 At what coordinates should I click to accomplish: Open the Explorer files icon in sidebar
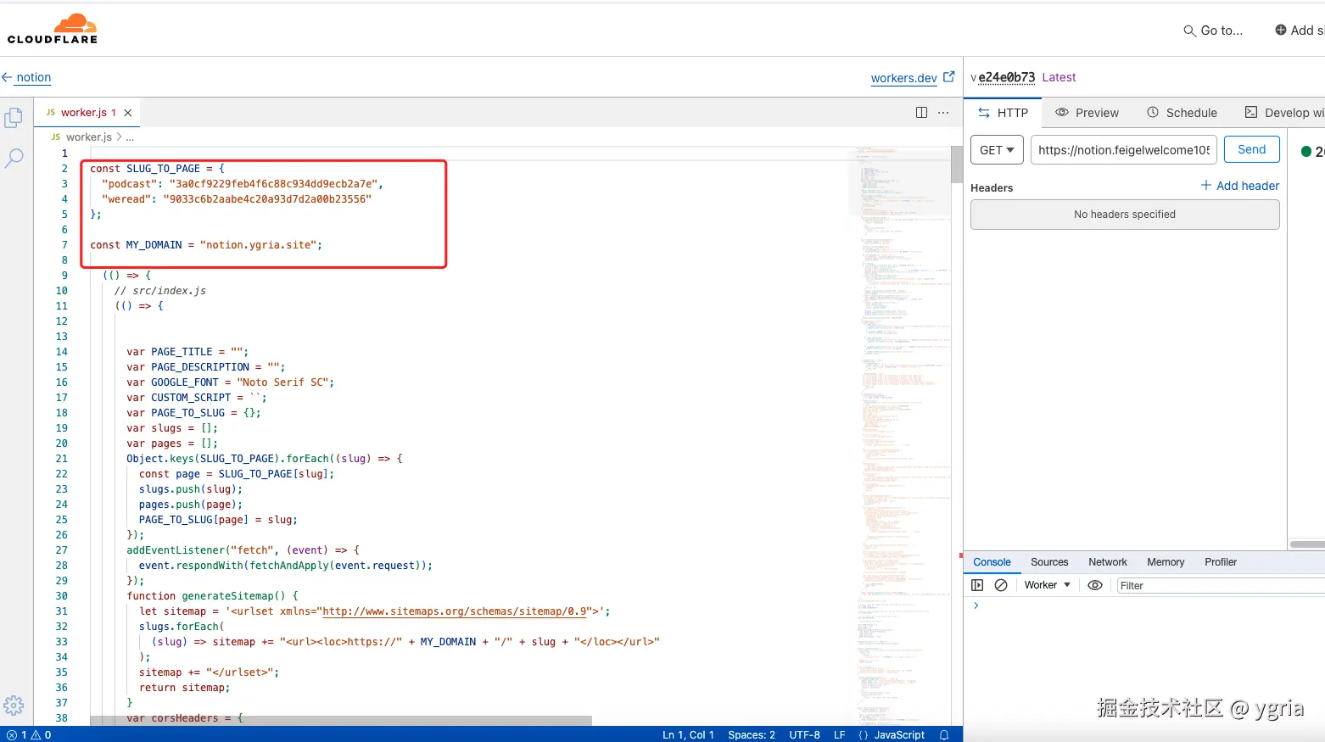click(14, 118)
